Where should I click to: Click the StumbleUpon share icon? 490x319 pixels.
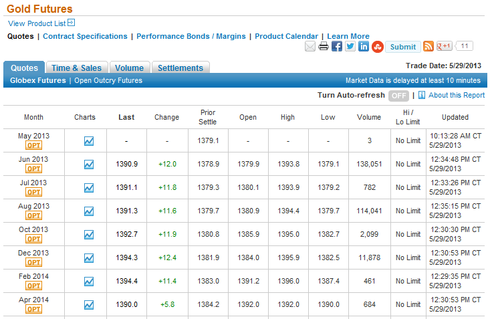point(378,47)
